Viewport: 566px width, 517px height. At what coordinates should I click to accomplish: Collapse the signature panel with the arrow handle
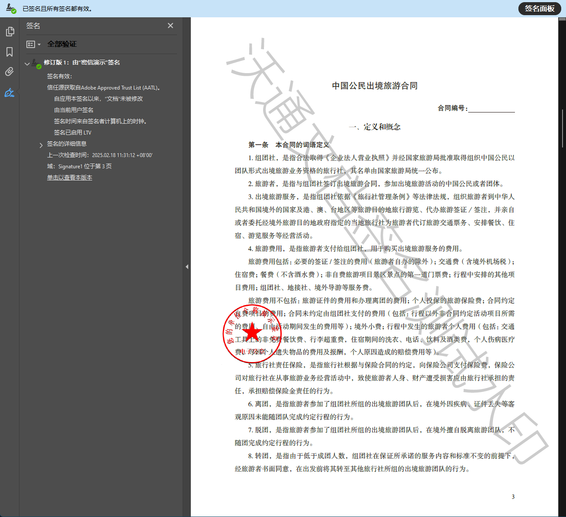(x=187, y=267)
